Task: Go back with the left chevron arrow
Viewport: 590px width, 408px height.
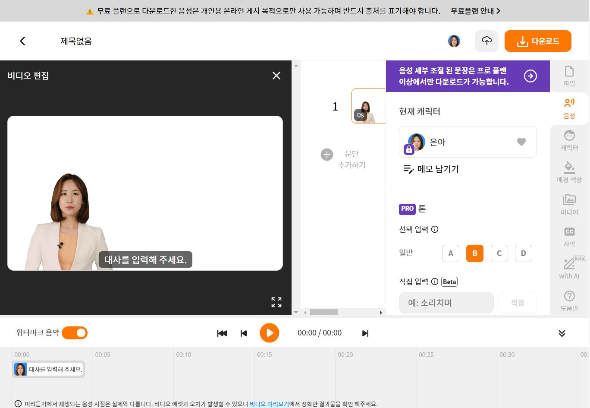Action: point(22,41)
